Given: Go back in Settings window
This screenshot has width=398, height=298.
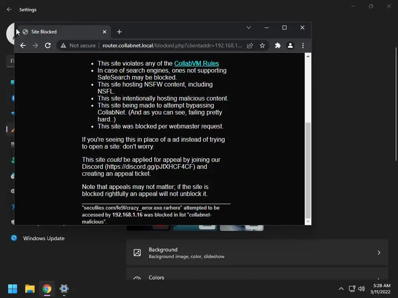Looking at the screenshot, I should [x=9, y=9].
